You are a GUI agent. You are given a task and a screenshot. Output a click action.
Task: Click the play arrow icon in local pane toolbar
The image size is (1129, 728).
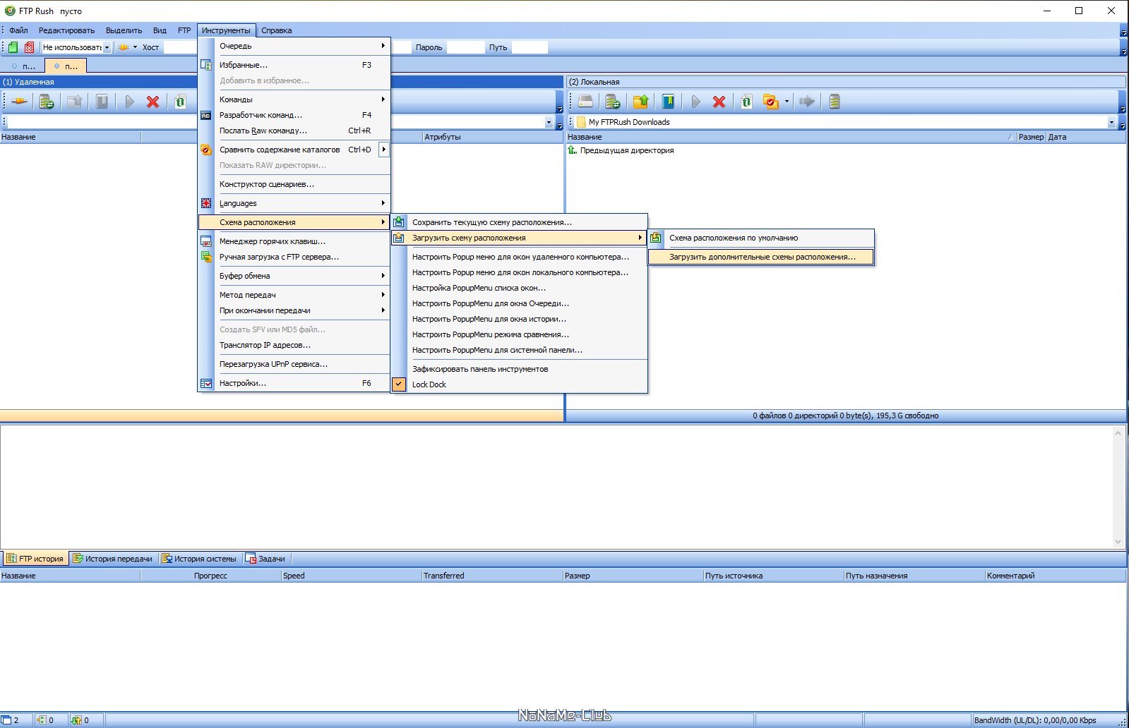point(695,102)
